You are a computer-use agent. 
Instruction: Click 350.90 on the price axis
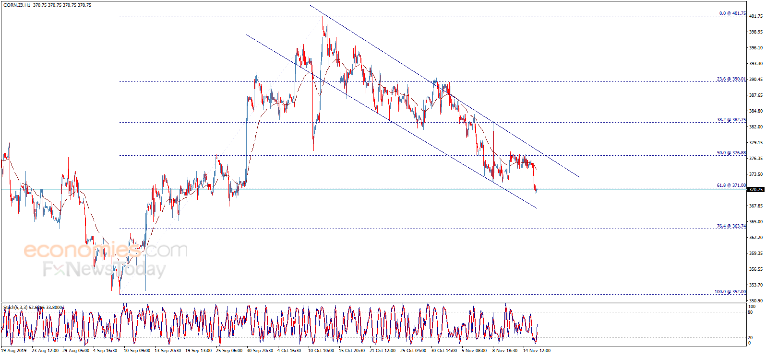point(755,301)
